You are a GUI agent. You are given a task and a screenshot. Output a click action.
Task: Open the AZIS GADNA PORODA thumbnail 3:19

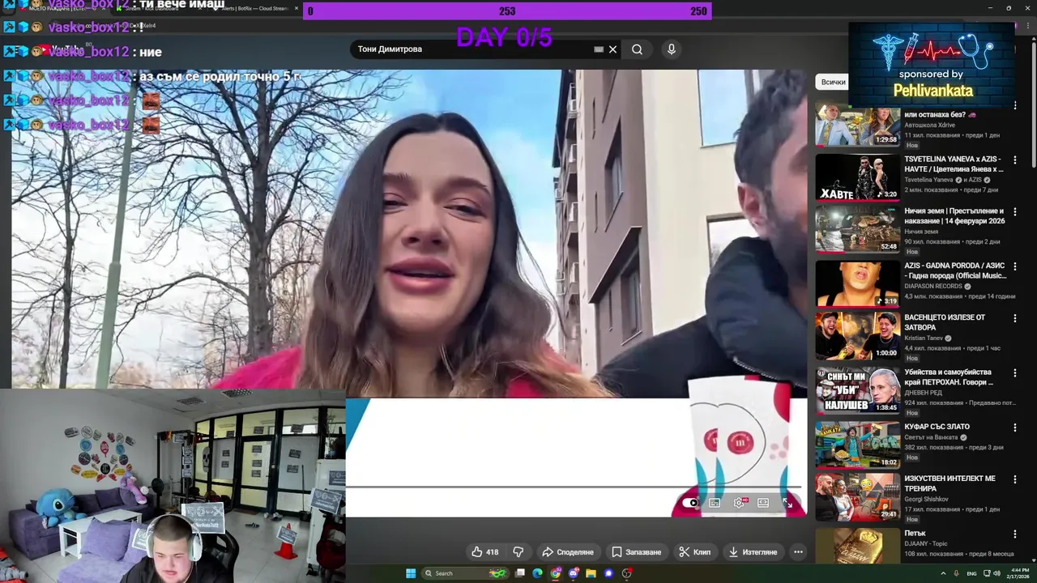[857, 283]
